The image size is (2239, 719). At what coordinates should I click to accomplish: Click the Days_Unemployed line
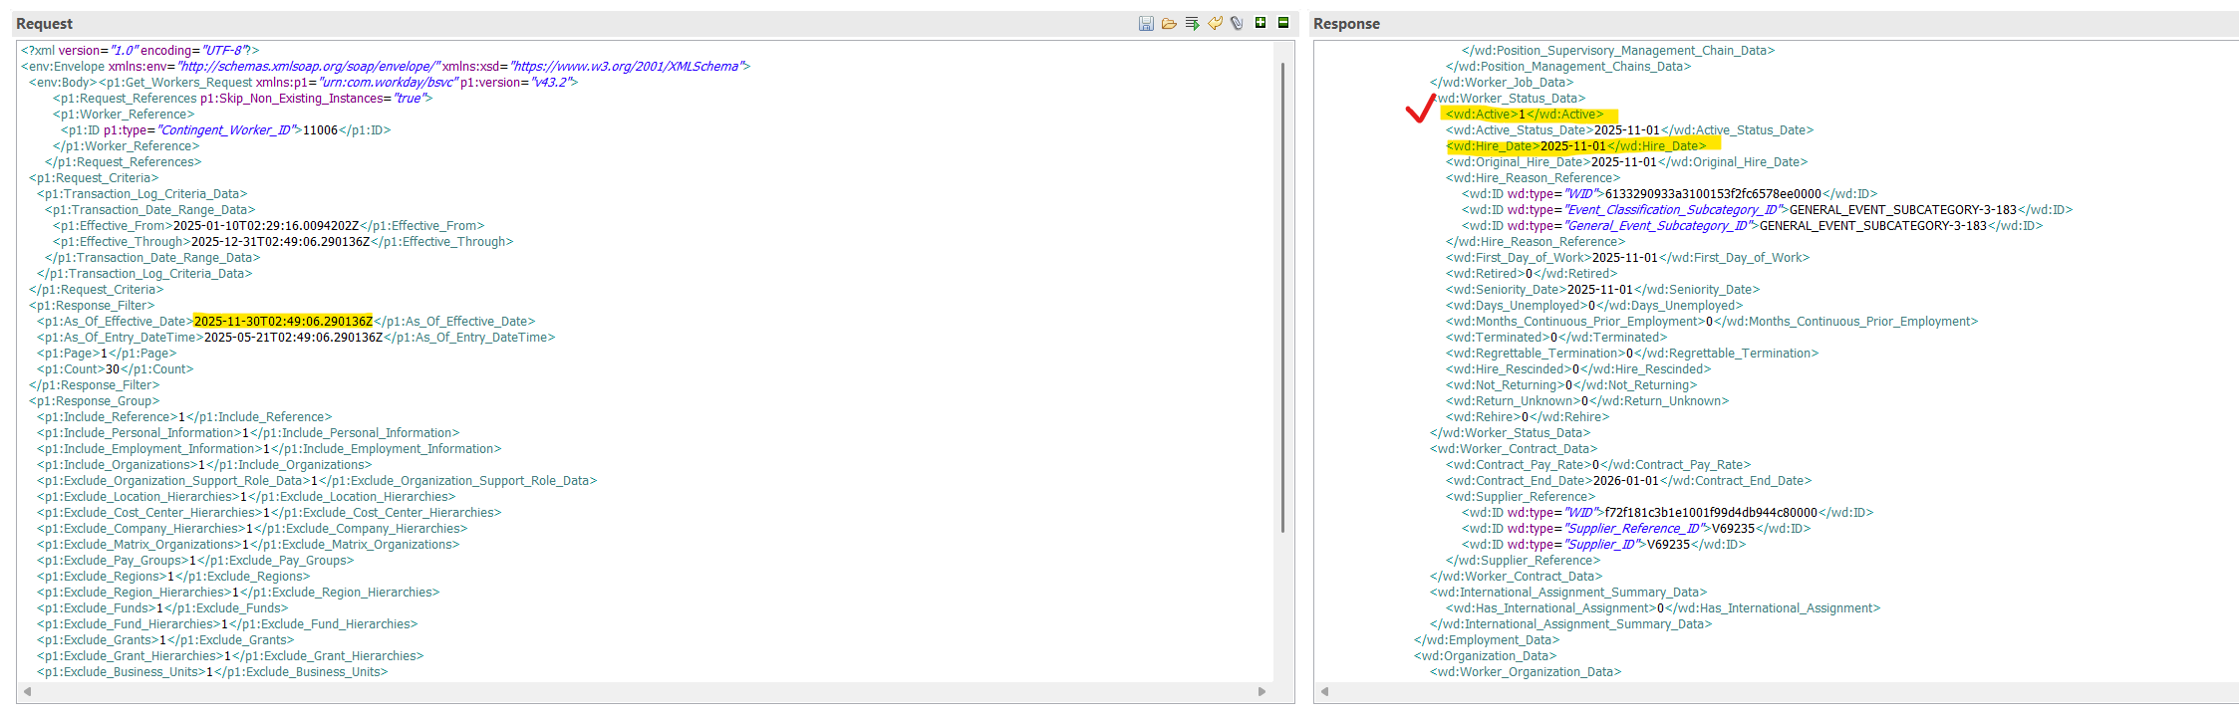[1594, 305]
